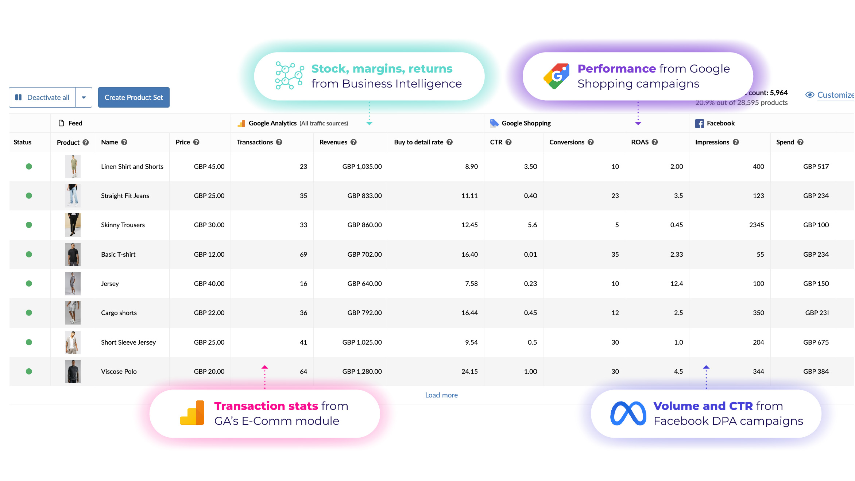This screenshot has height=481, width=855.
Task: Open the Customize link
Action: (835, 95)
